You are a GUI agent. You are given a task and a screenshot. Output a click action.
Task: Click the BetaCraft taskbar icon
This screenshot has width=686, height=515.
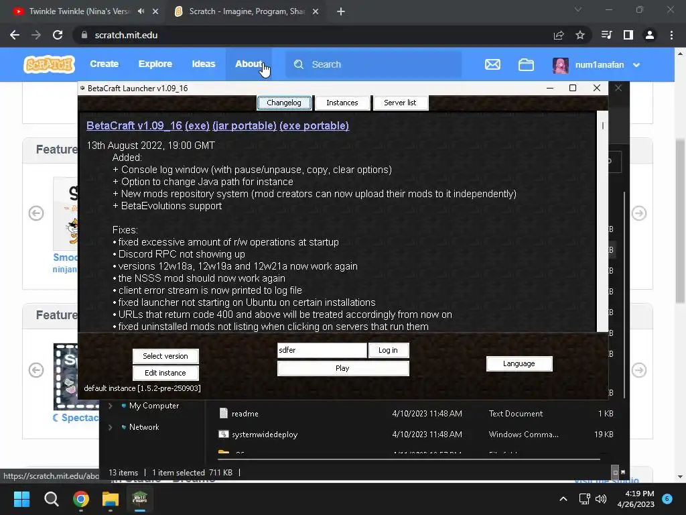(x=140, y=499)
